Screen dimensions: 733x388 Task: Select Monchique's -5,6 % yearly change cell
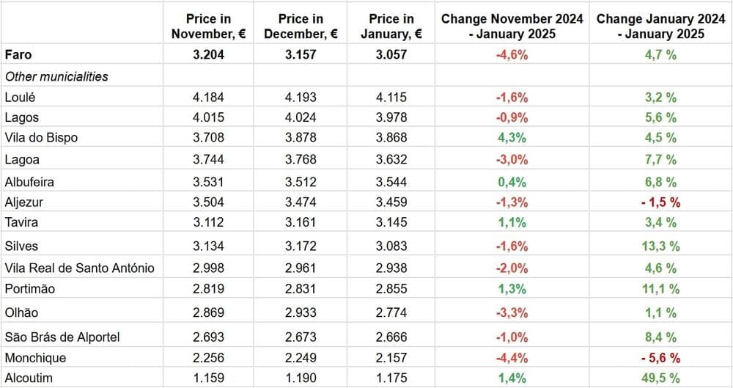point(660,358)
